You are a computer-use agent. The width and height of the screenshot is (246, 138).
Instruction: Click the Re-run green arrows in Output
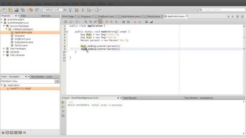pos(63,102)
